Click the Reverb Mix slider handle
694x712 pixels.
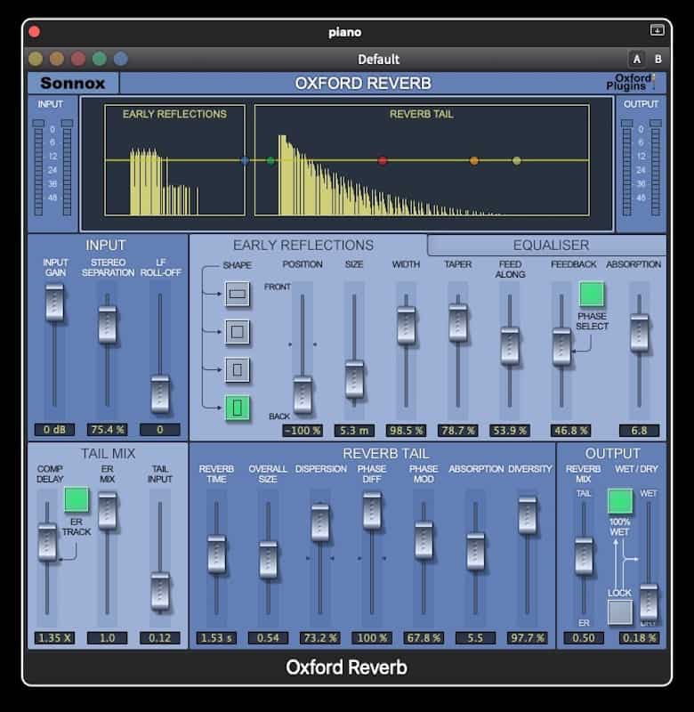[584, 556]
